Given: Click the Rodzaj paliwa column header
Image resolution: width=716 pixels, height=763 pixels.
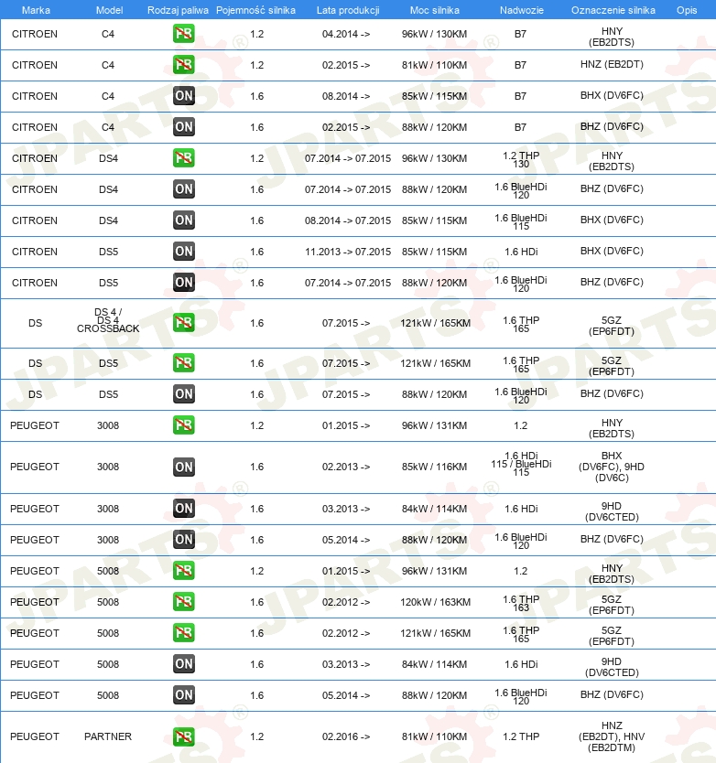Looking at the screenshot, I should click(x=178, y=10).
